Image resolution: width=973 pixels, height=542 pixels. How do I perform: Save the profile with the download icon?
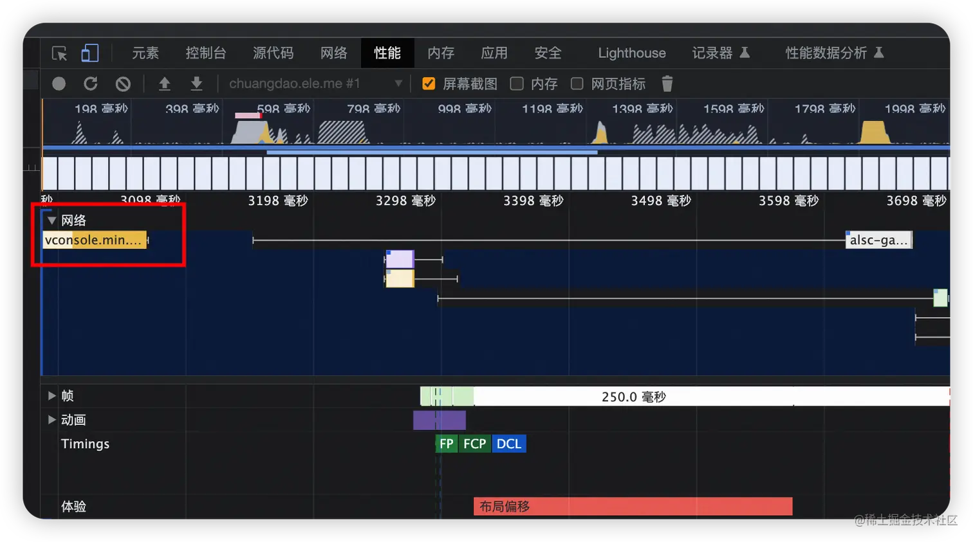point(197,84)
